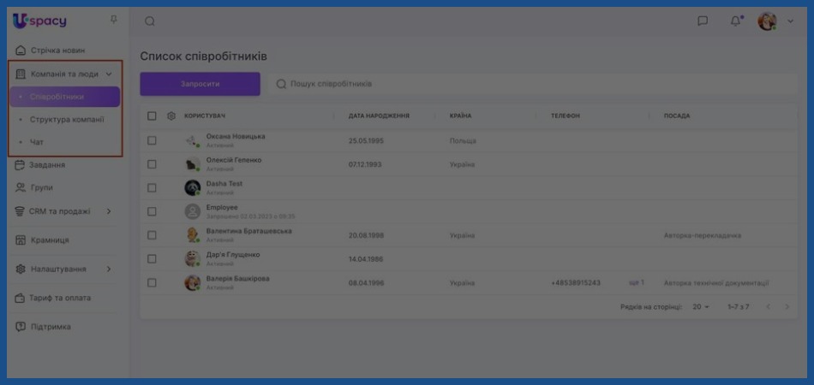Open notifications bell icon

coord(735,21)
